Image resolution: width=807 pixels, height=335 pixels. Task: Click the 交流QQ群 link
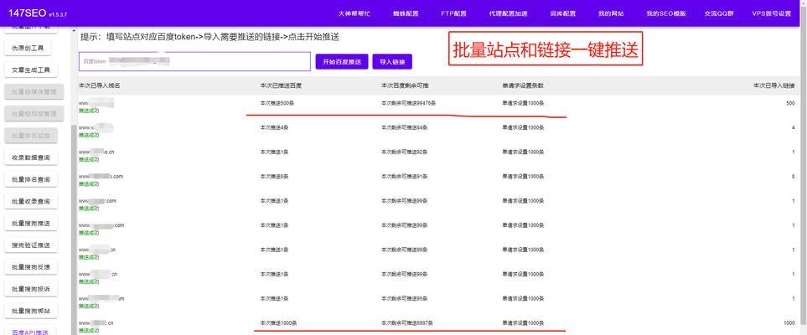(x=720, y=14)
